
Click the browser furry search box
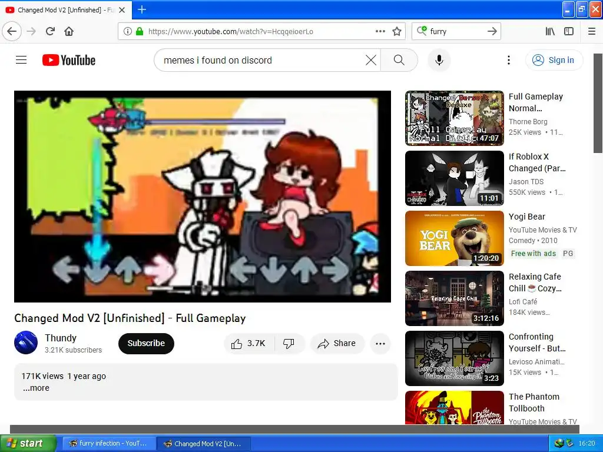(x=456, y=32)
